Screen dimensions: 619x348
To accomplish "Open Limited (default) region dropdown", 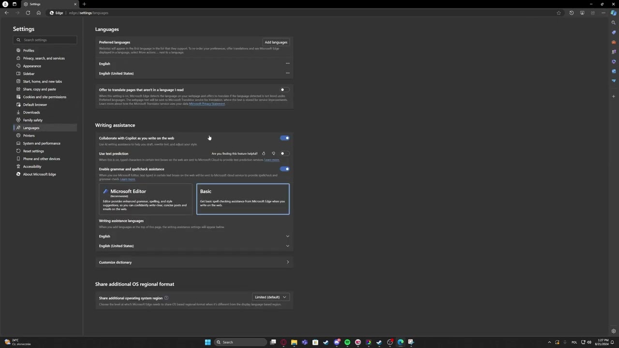I will 271,297.
